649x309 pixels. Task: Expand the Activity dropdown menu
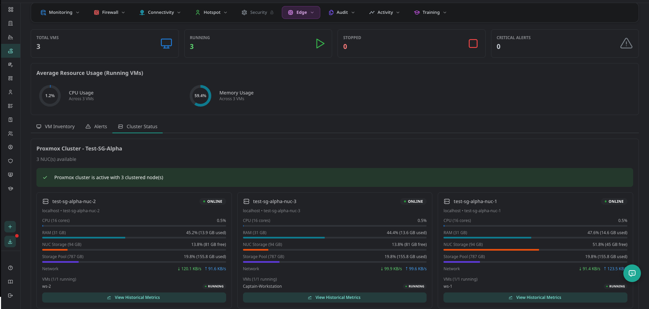384,12
